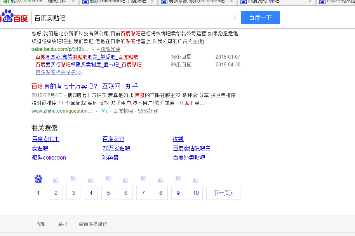Search related term 纹绣
Image resolution: width=355 pixels, height=236 pixels.
point(178,139)
